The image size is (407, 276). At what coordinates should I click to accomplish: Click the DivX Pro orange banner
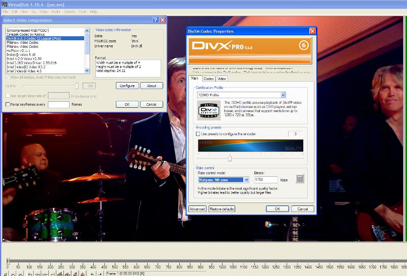point(250,51)
